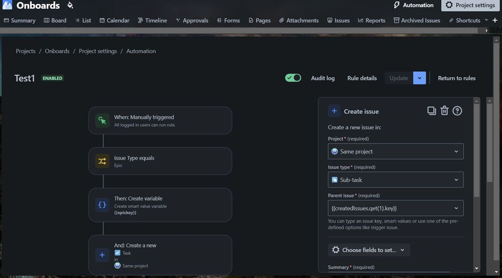
Task: Click the Update button
Action: pos(398,78)
